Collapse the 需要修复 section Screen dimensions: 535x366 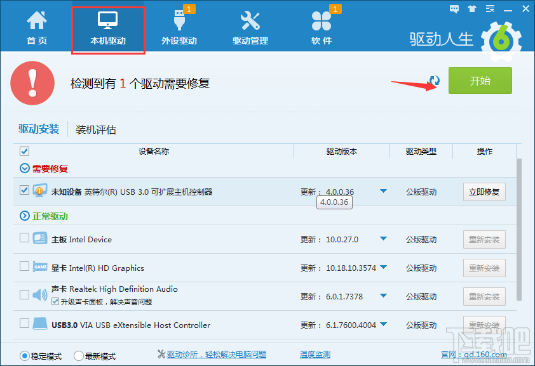click(x=25, y=168)
